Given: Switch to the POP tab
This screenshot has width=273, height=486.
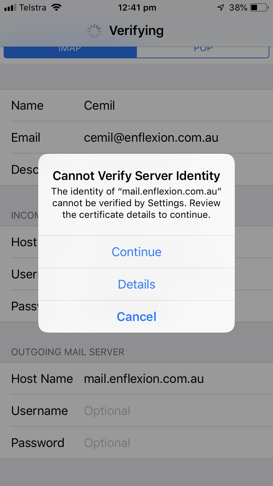Looking at the screenshot, I should (x=203, y=50).
